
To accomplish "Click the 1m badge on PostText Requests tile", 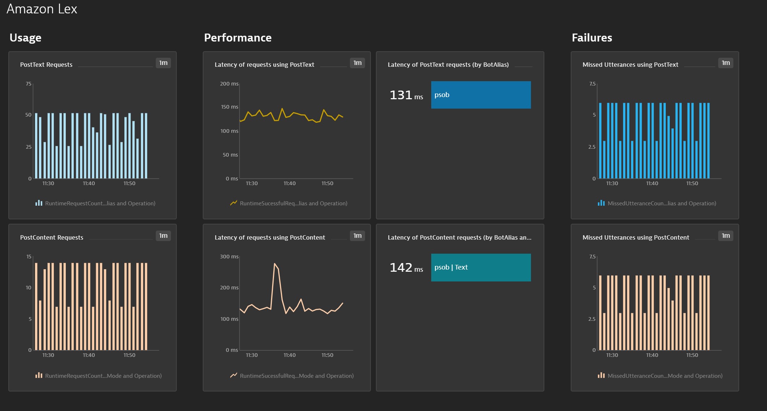I will (x=163, y=63).
